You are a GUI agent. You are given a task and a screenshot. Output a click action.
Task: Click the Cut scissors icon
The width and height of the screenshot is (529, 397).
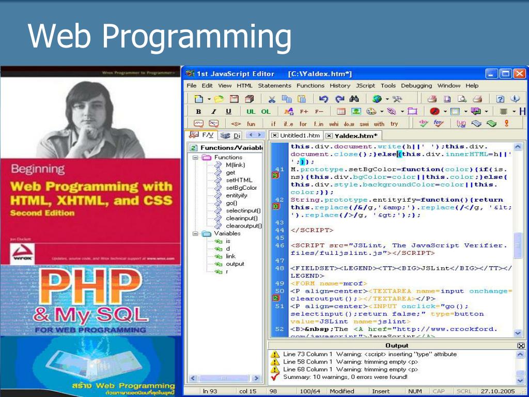point(272,99)
